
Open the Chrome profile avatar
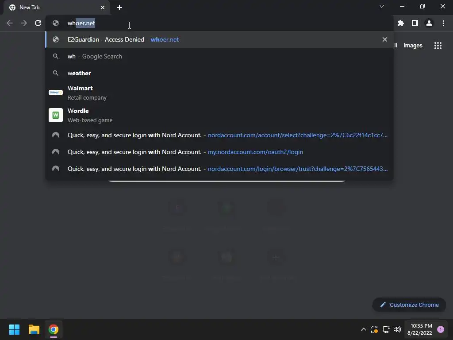(x=429, y=23)
